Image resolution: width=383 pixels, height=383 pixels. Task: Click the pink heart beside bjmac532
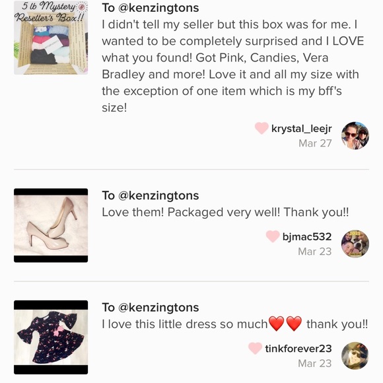click(x=273, y=236)
